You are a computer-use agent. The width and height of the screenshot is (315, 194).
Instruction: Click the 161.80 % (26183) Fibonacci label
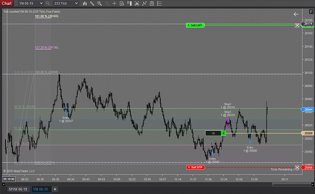pyautogui.click(x=46, y=16)
